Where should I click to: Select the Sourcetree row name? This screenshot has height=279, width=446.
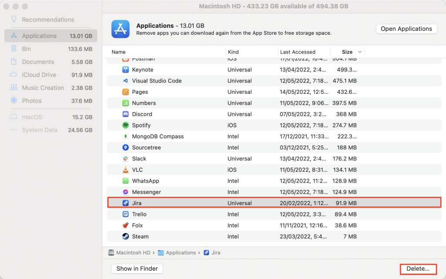(146, 147)
